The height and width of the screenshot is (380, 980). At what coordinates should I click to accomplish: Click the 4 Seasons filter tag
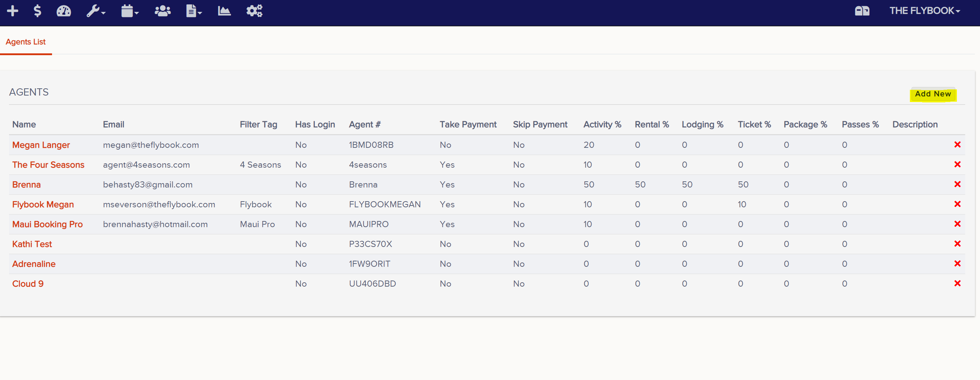click(x=260, y=165)
